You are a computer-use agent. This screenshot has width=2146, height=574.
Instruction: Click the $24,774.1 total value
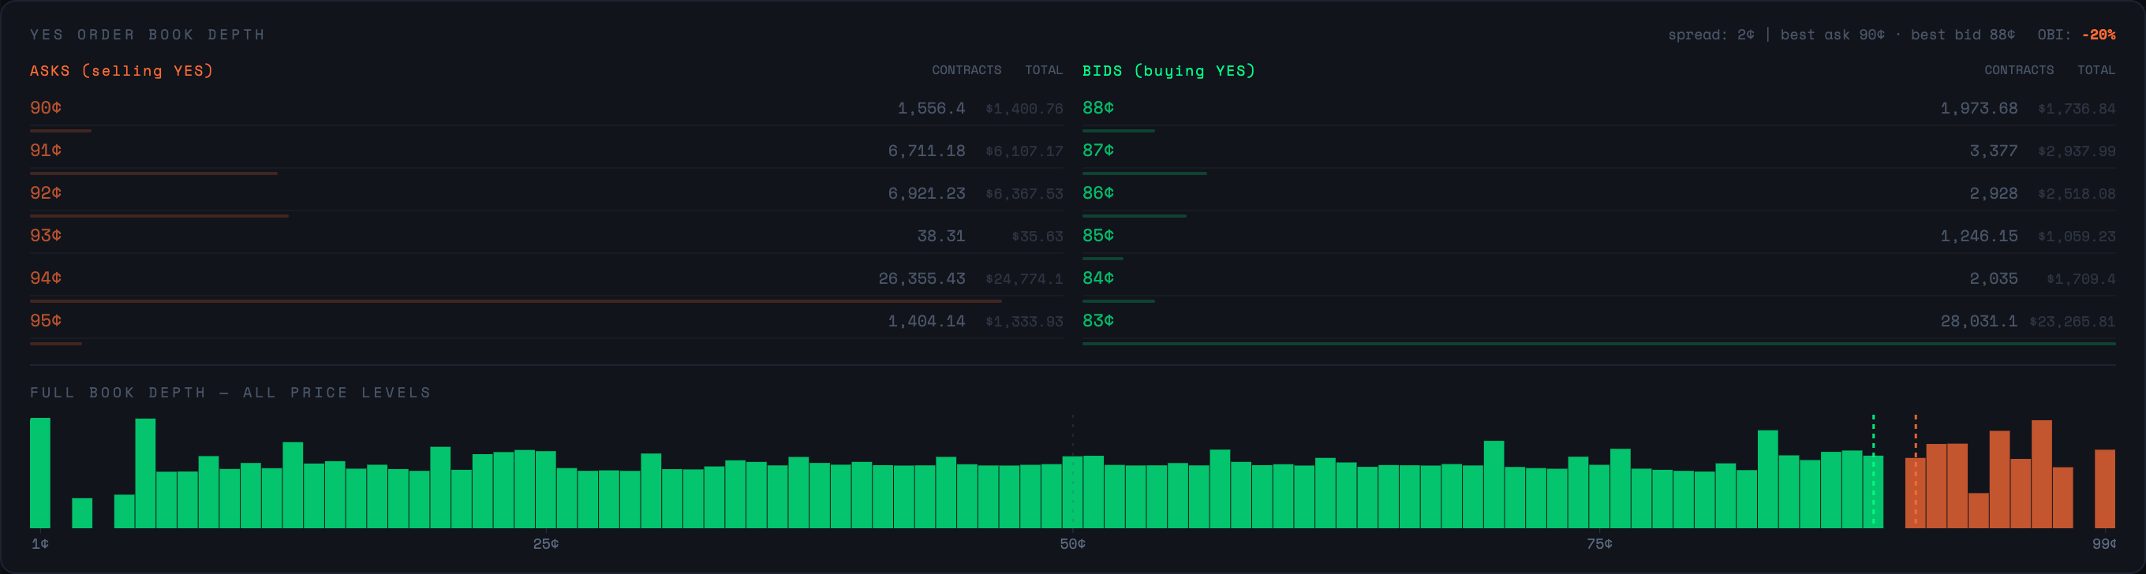(1024, 279)
